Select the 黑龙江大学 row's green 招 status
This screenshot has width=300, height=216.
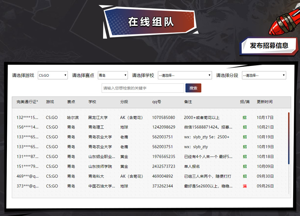[x=244, y=118]
